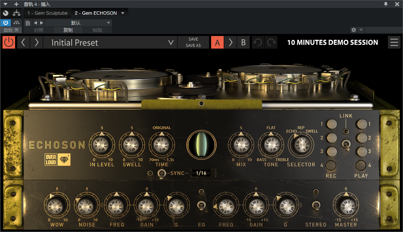Toggle the plugin power bypass button
403x232 pixels.
[x=9, y=42]
